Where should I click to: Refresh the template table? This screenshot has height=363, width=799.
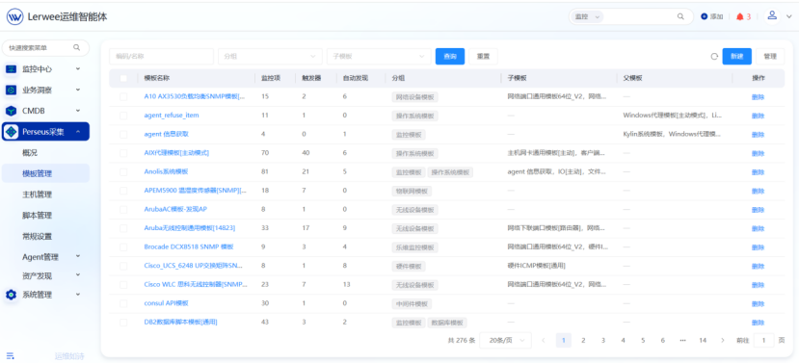pos(714,57)
